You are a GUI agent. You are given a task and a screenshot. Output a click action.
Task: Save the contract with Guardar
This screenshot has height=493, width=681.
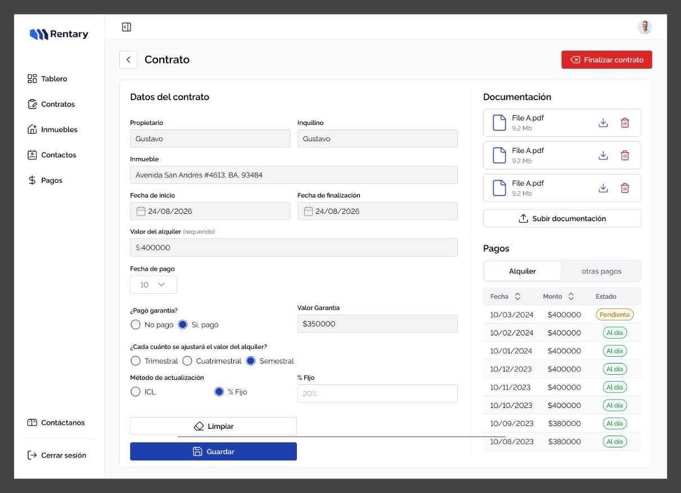(213, 451)
